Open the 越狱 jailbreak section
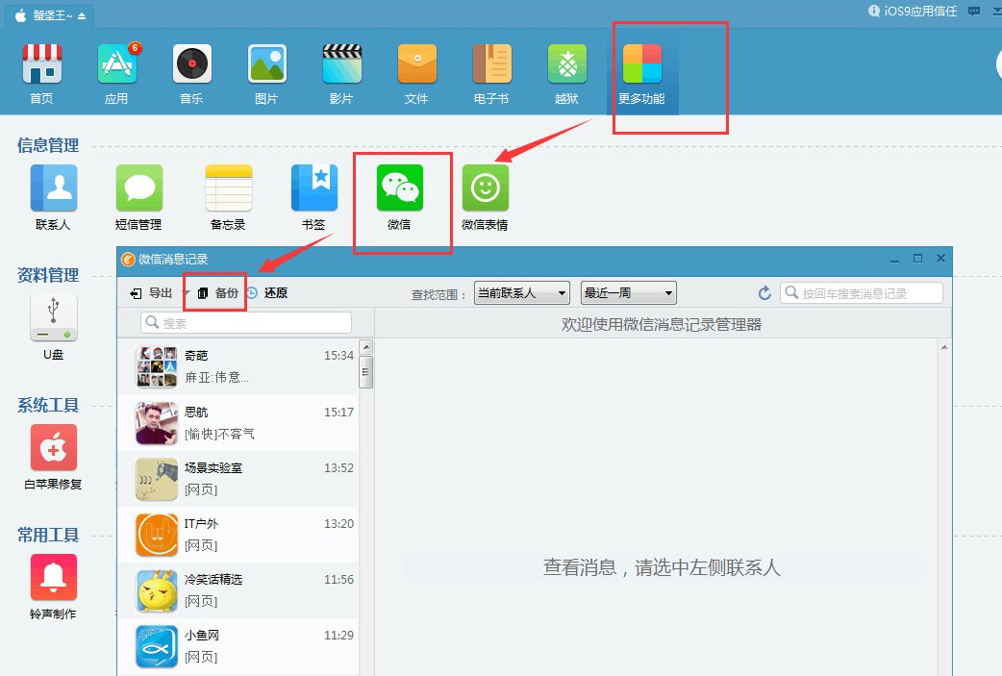1002x676 pixels. [566, 73]
